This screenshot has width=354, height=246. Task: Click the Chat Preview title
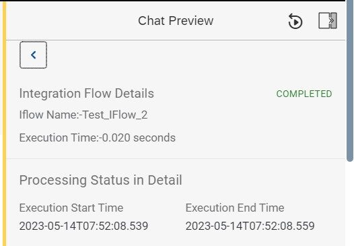(176, 21)
